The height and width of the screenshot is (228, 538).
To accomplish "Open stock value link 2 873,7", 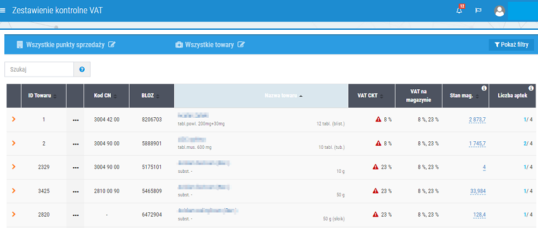I will pos(477,120).
